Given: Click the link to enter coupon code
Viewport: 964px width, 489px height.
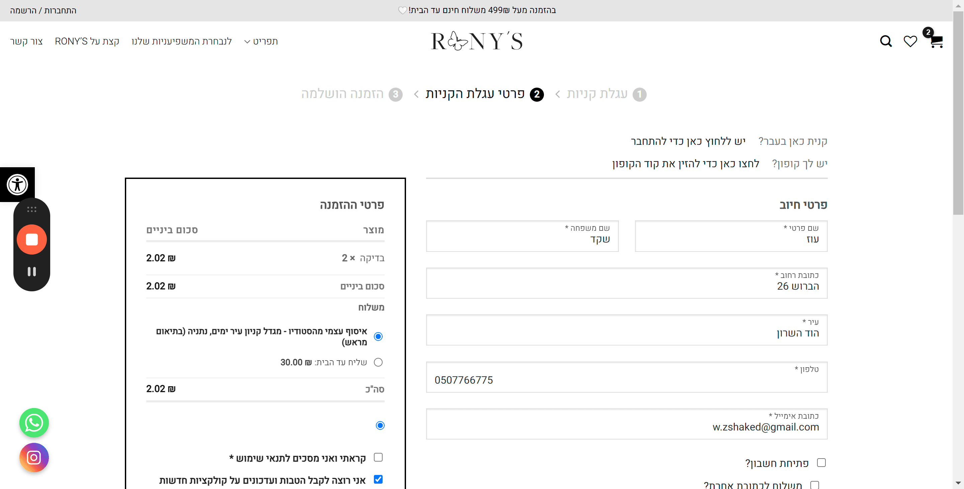Looking at the screenshot, I should pyautogui.click(x=686, y=164).
